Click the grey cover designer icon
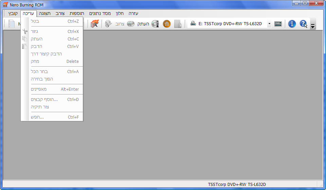 [x=178, y=24]
